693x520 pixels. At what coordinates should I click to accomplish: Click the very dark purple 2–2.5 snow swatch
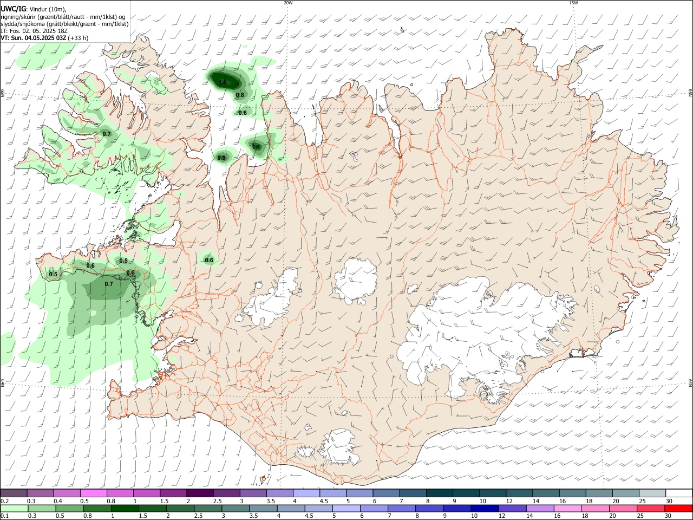tap(200, 493)
